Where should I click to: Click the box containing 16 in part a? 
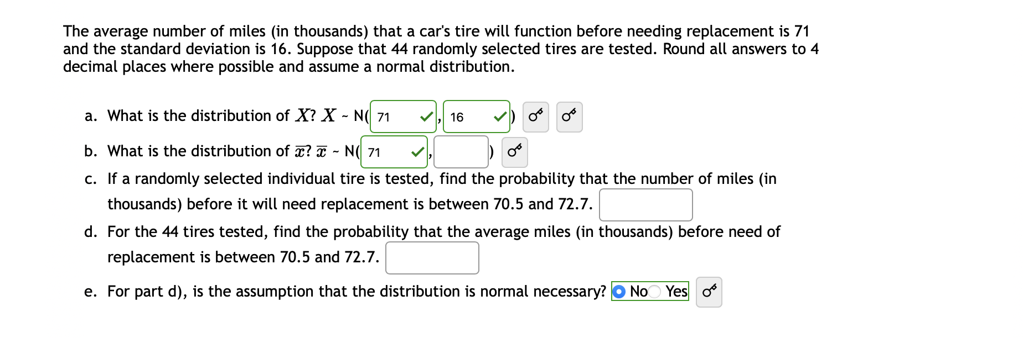[471, 117]
